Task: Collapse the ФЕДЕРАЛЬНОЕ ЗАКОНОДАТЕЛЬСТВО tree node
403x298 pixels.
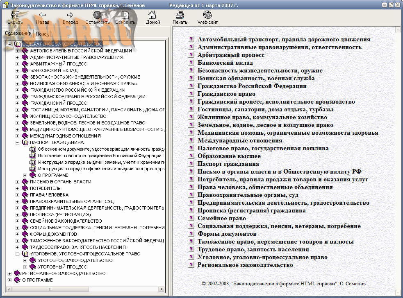Action: click(9, 44)
